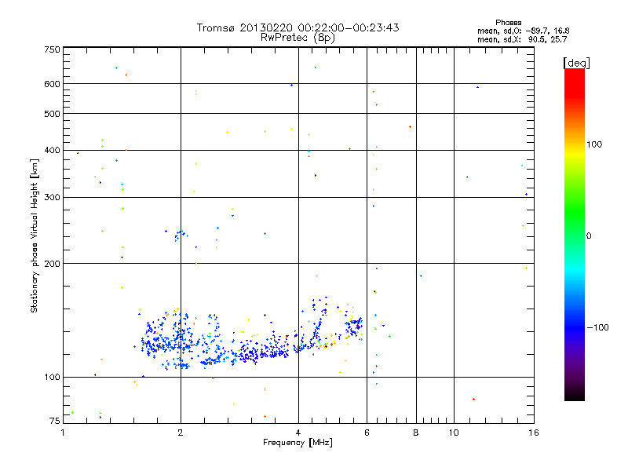Click the lone red data point near 11 MHz below 100 km

click(474, 400)
